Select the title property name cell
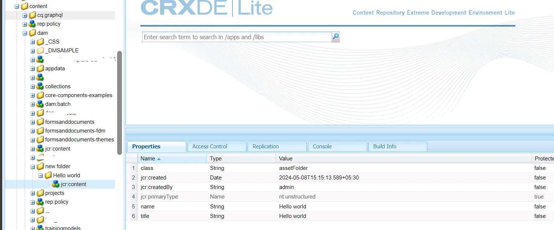Viewport: 554px width, 230px height. coord(172,216)
